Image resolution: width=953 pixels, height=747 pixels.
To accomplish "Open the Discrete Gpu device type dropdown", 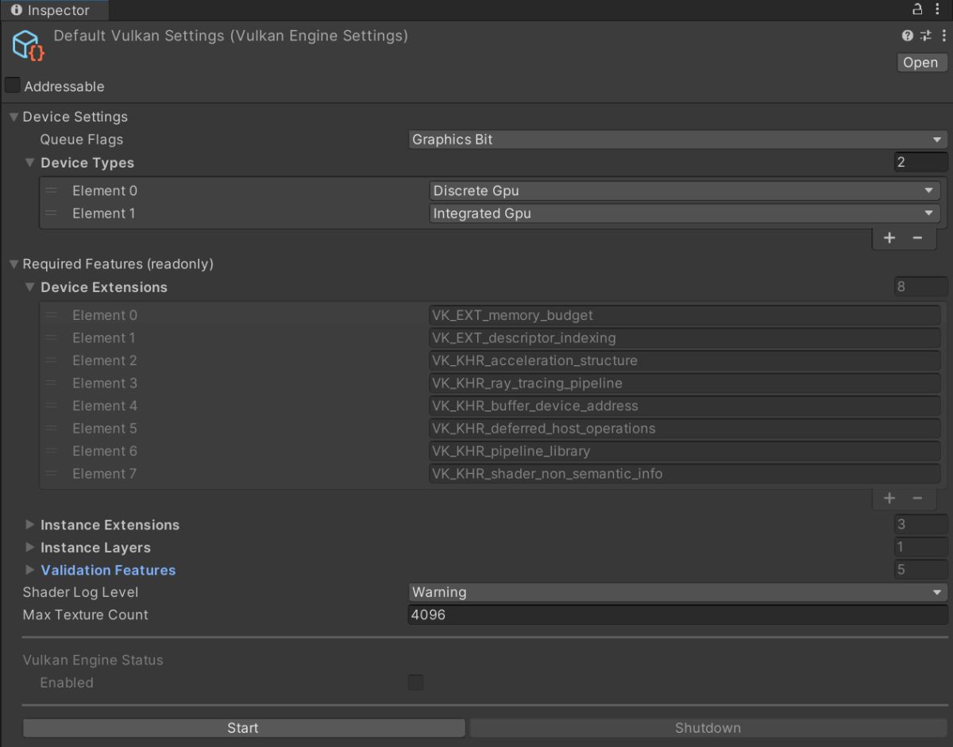I will pos(685,191).
